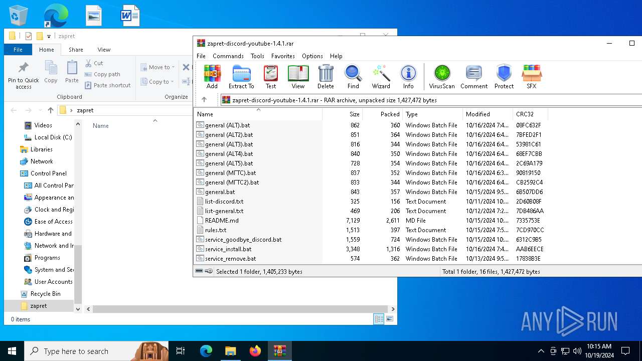642x361 pixels.
Task: Launch the Wizard tool
Action: [381, 77]
